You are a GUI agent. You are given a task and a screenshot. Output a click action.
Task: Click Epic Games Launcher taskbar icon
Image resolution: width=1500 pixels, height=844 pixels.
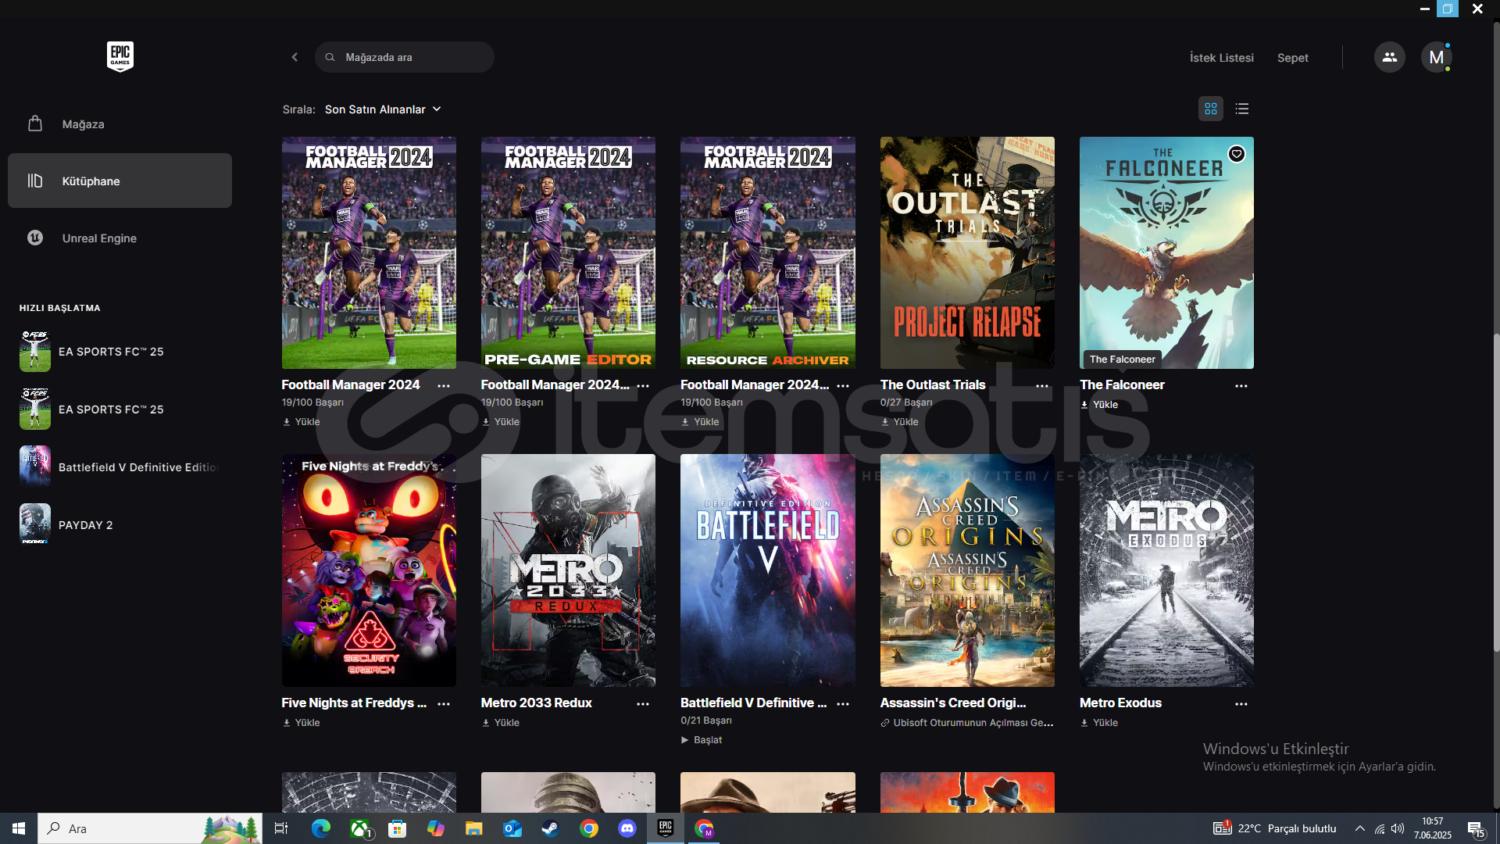(x=666, y=828)
